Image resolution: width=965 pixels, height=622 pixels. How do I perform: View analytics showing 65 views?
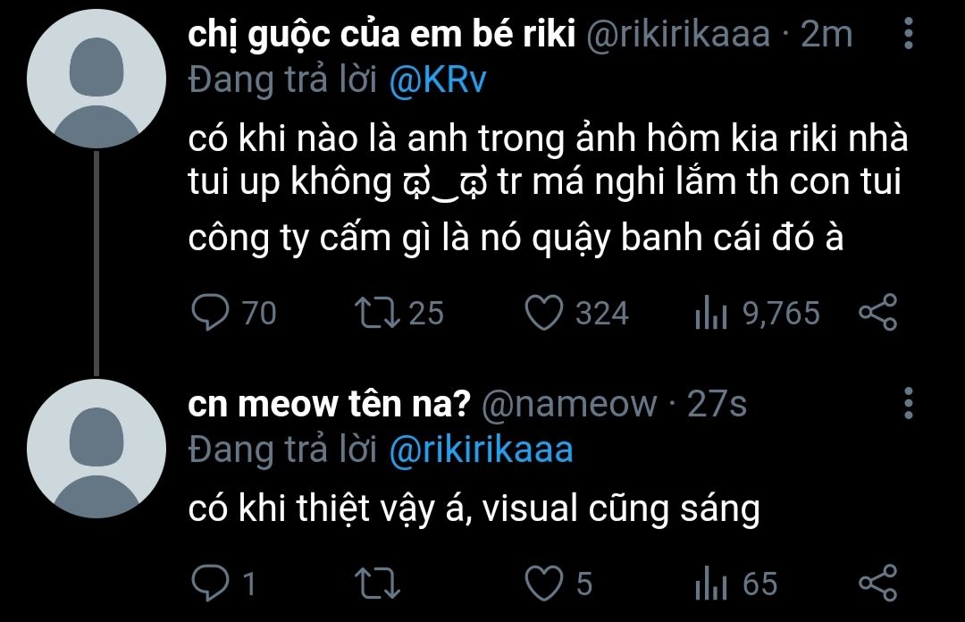(711, 583)
